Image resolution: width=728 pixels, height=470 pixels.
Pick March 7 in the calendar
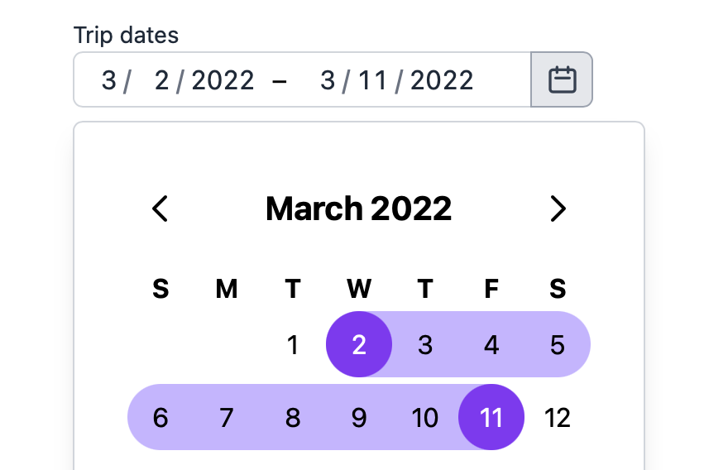pyautogui.click(x=227, y=417)
